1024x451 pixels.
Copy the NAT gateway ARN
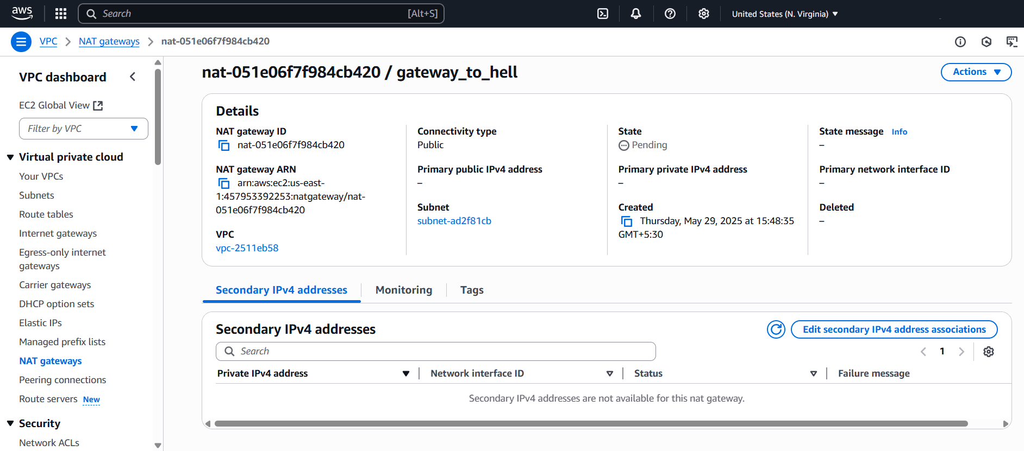point(223,183)
